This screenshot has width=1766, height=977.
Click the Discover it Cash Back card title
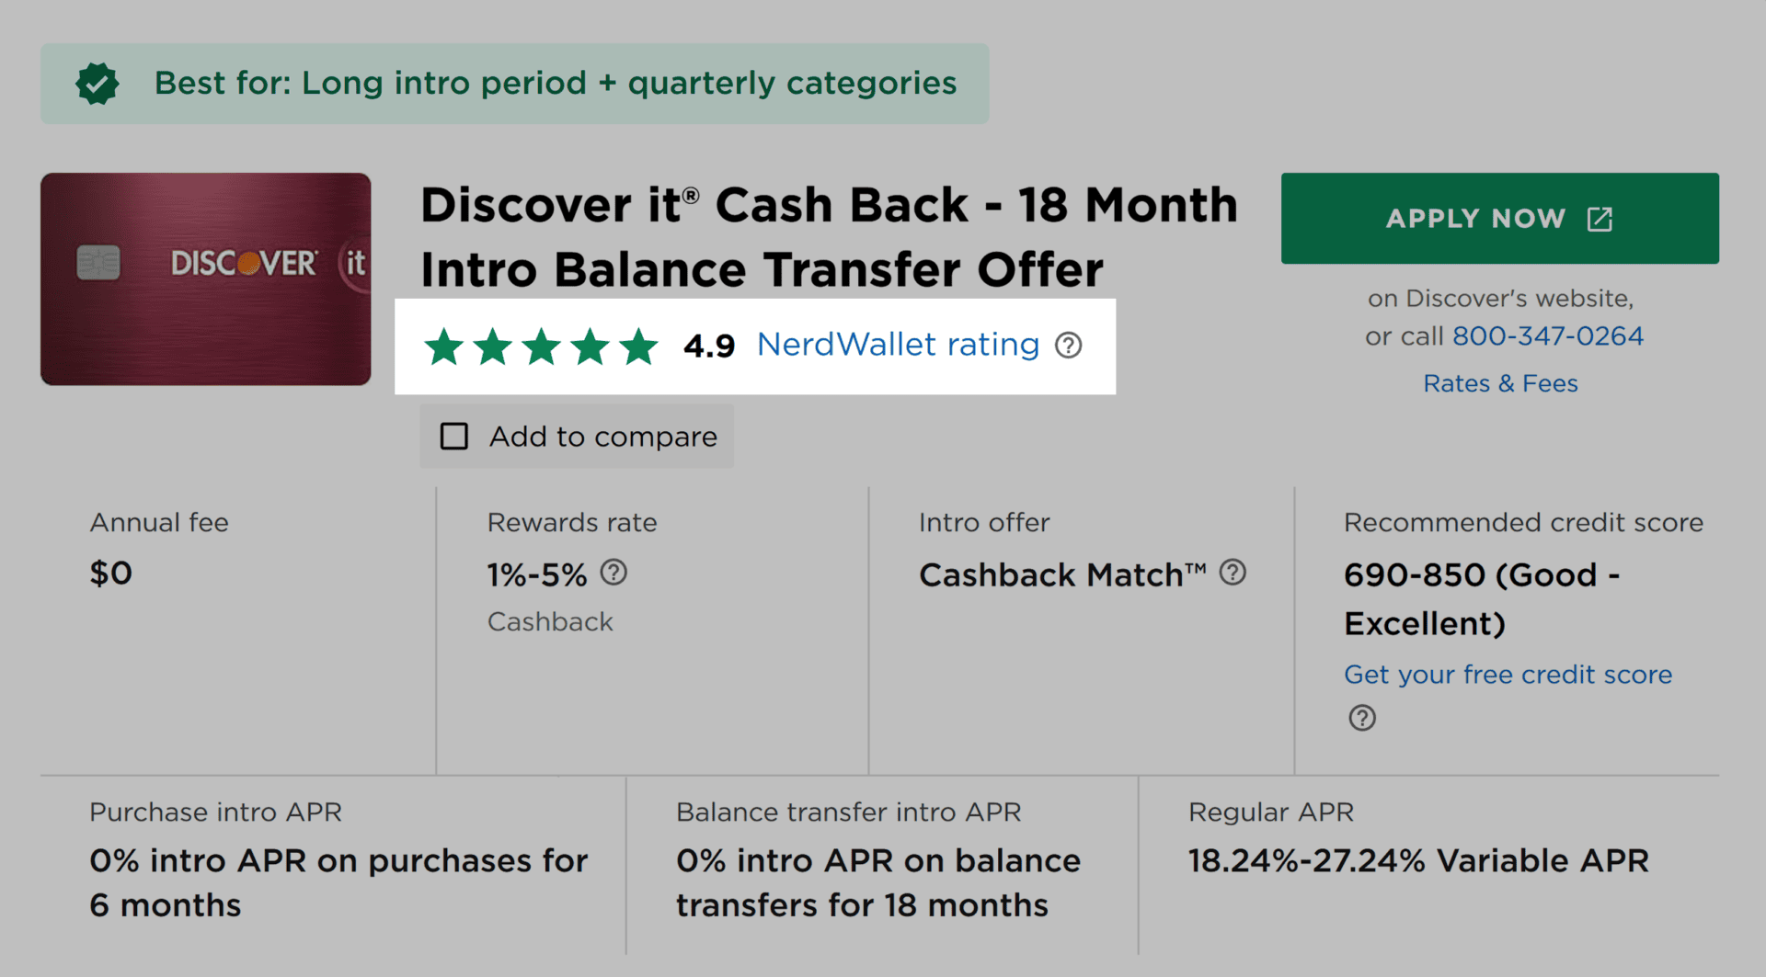828,237
